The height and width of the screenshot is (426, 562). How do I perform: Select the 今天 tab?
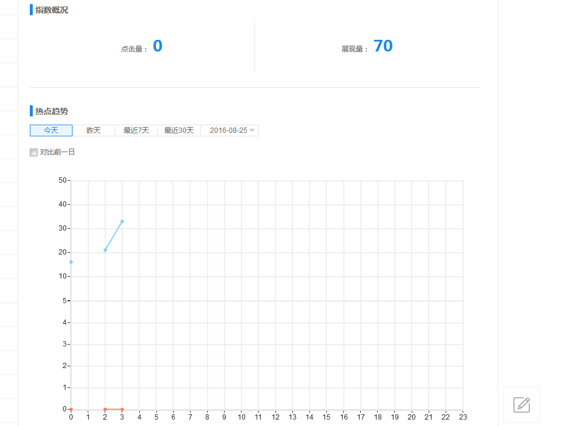[x=51, y=130]
